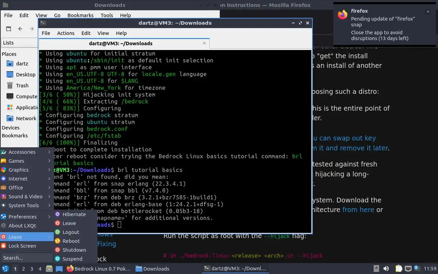The width and height of the screenshot is (438, 274).
Task: Go forward in file manager toolbar
Action: pos(32,29)
